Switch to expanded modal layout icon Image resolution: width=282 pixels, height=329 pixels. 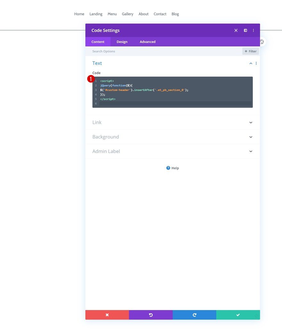click(x=245, y=30)
